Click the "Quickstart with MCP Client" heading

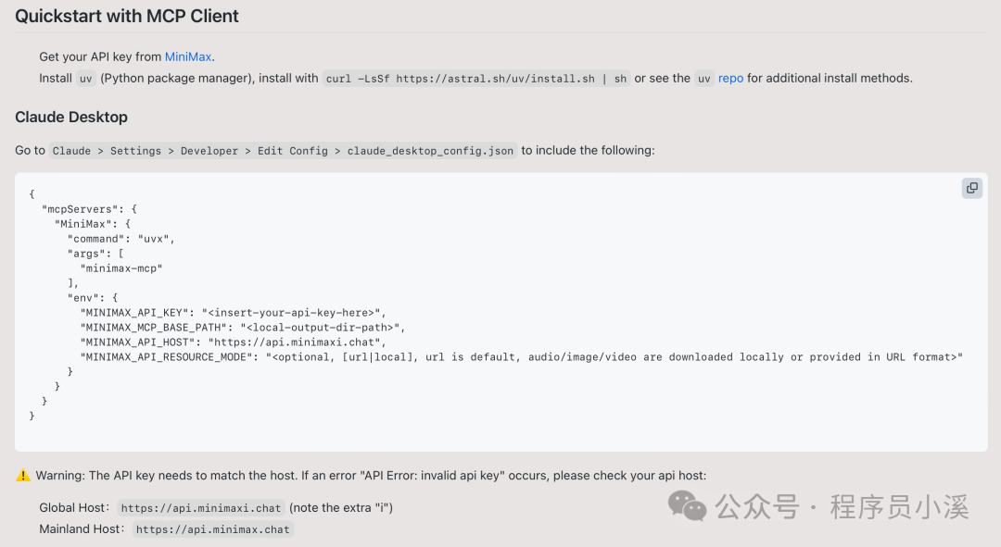[x=127, y=17]
